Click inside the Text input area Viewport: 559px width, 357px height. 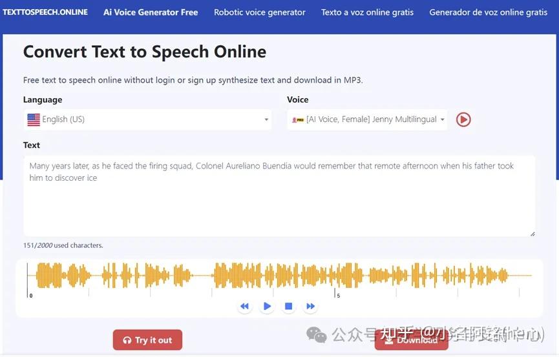tap(279, 196)
